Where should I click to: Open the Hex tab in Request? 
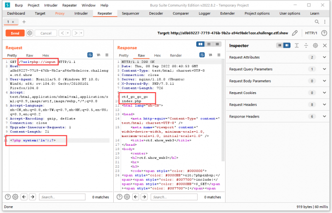(x=46, y=56)
